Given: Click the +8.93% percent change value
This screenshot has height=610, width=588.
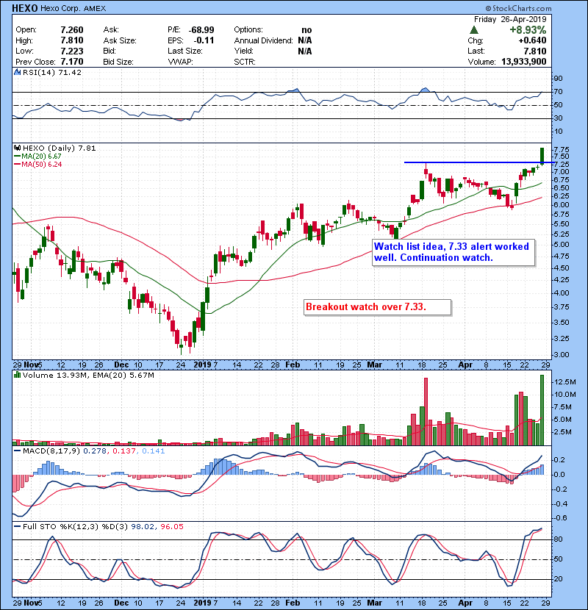Looking at the screenshot, I should click(x=528, y=30).
